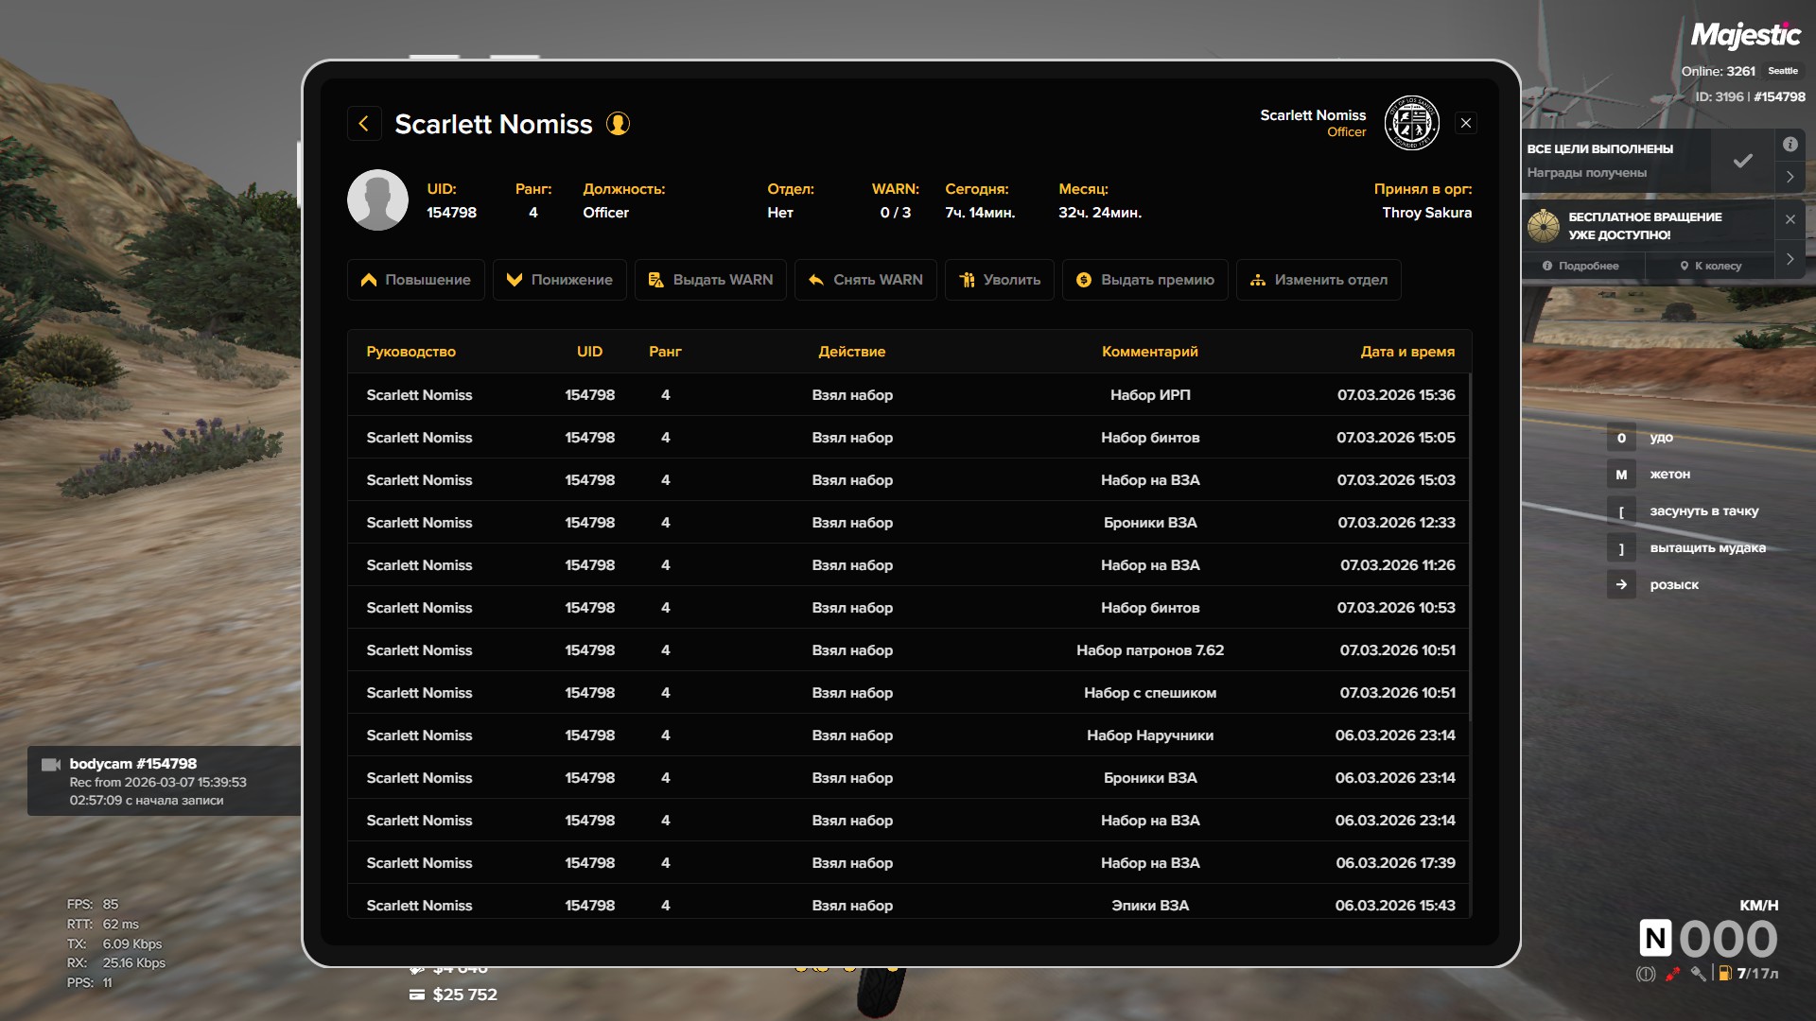This screenshot has height=1021, width=1816.
Task: Expand the free spin notification arrow
Action: [1790, 259]
